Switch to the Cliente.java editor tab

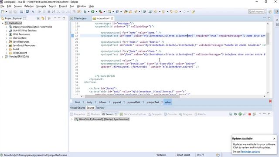click(x=78, y=18)
